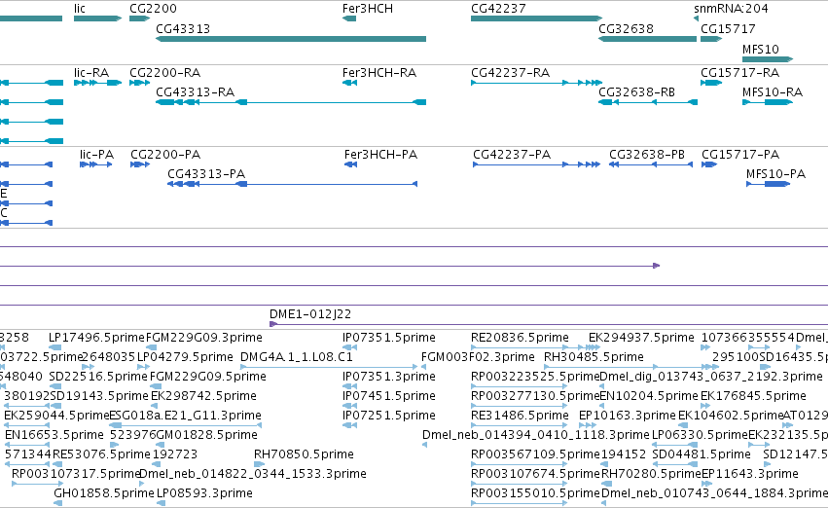Click the CG15717 gene label
The width and height of the screenshot is (828, 508).
(x=728, y=28)
